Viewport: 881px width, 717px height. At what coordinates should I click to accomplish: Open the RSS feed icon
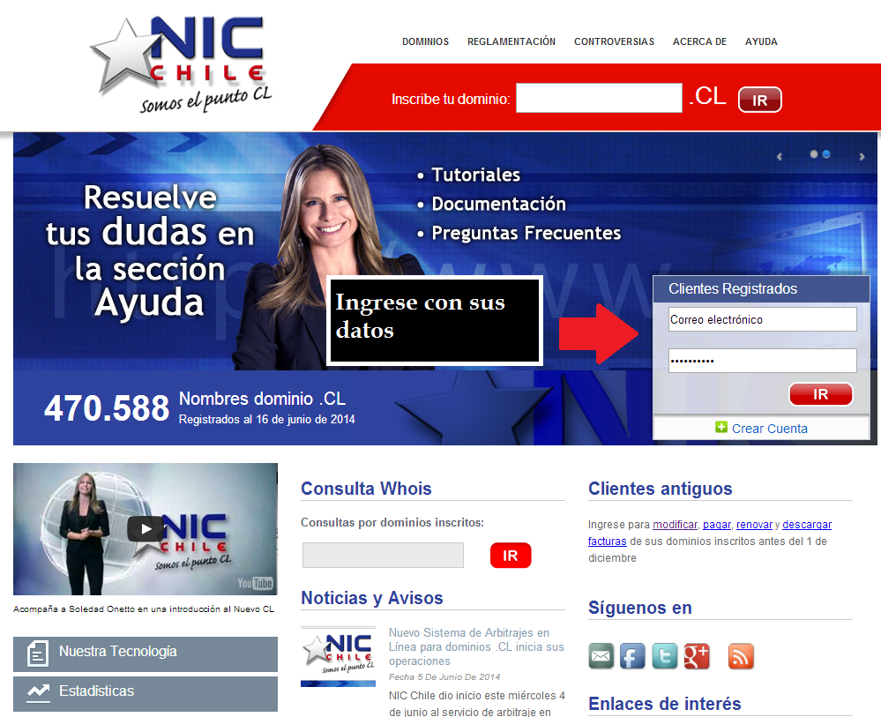pyautogui.click(x=741, y=656)
